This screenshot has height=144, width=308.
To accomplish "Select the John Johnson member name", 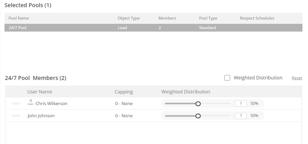I will (41, 116).
